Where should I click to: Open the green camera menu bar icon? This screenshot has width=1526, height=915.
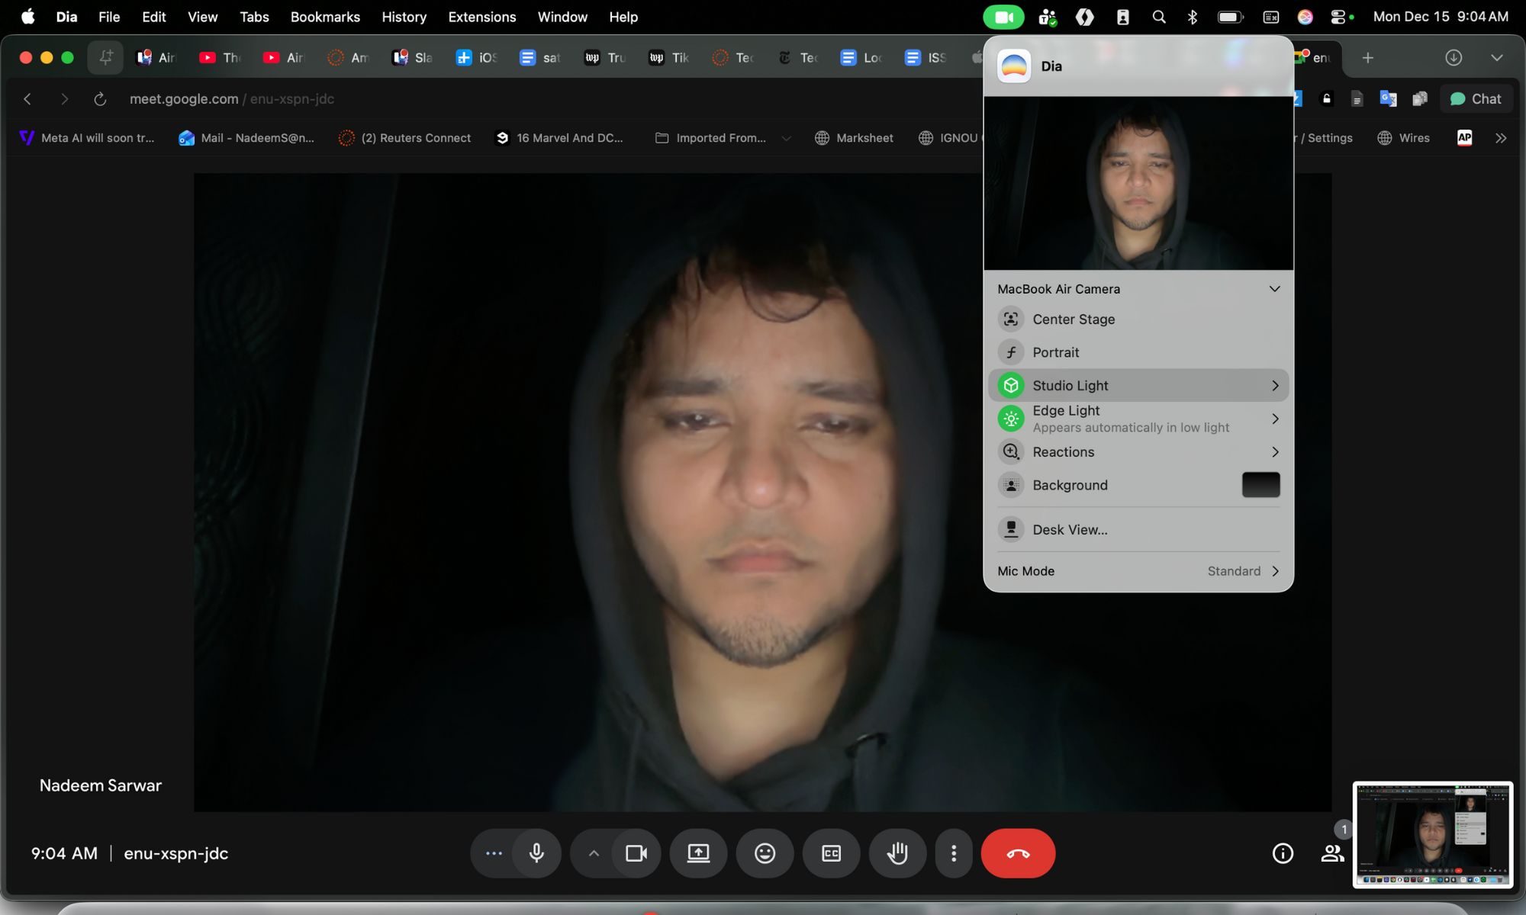pyautogui.click(x=1003, y=16)
